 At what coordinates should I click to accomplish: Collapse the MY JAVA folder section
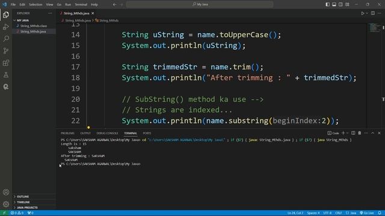coord(34,20)
